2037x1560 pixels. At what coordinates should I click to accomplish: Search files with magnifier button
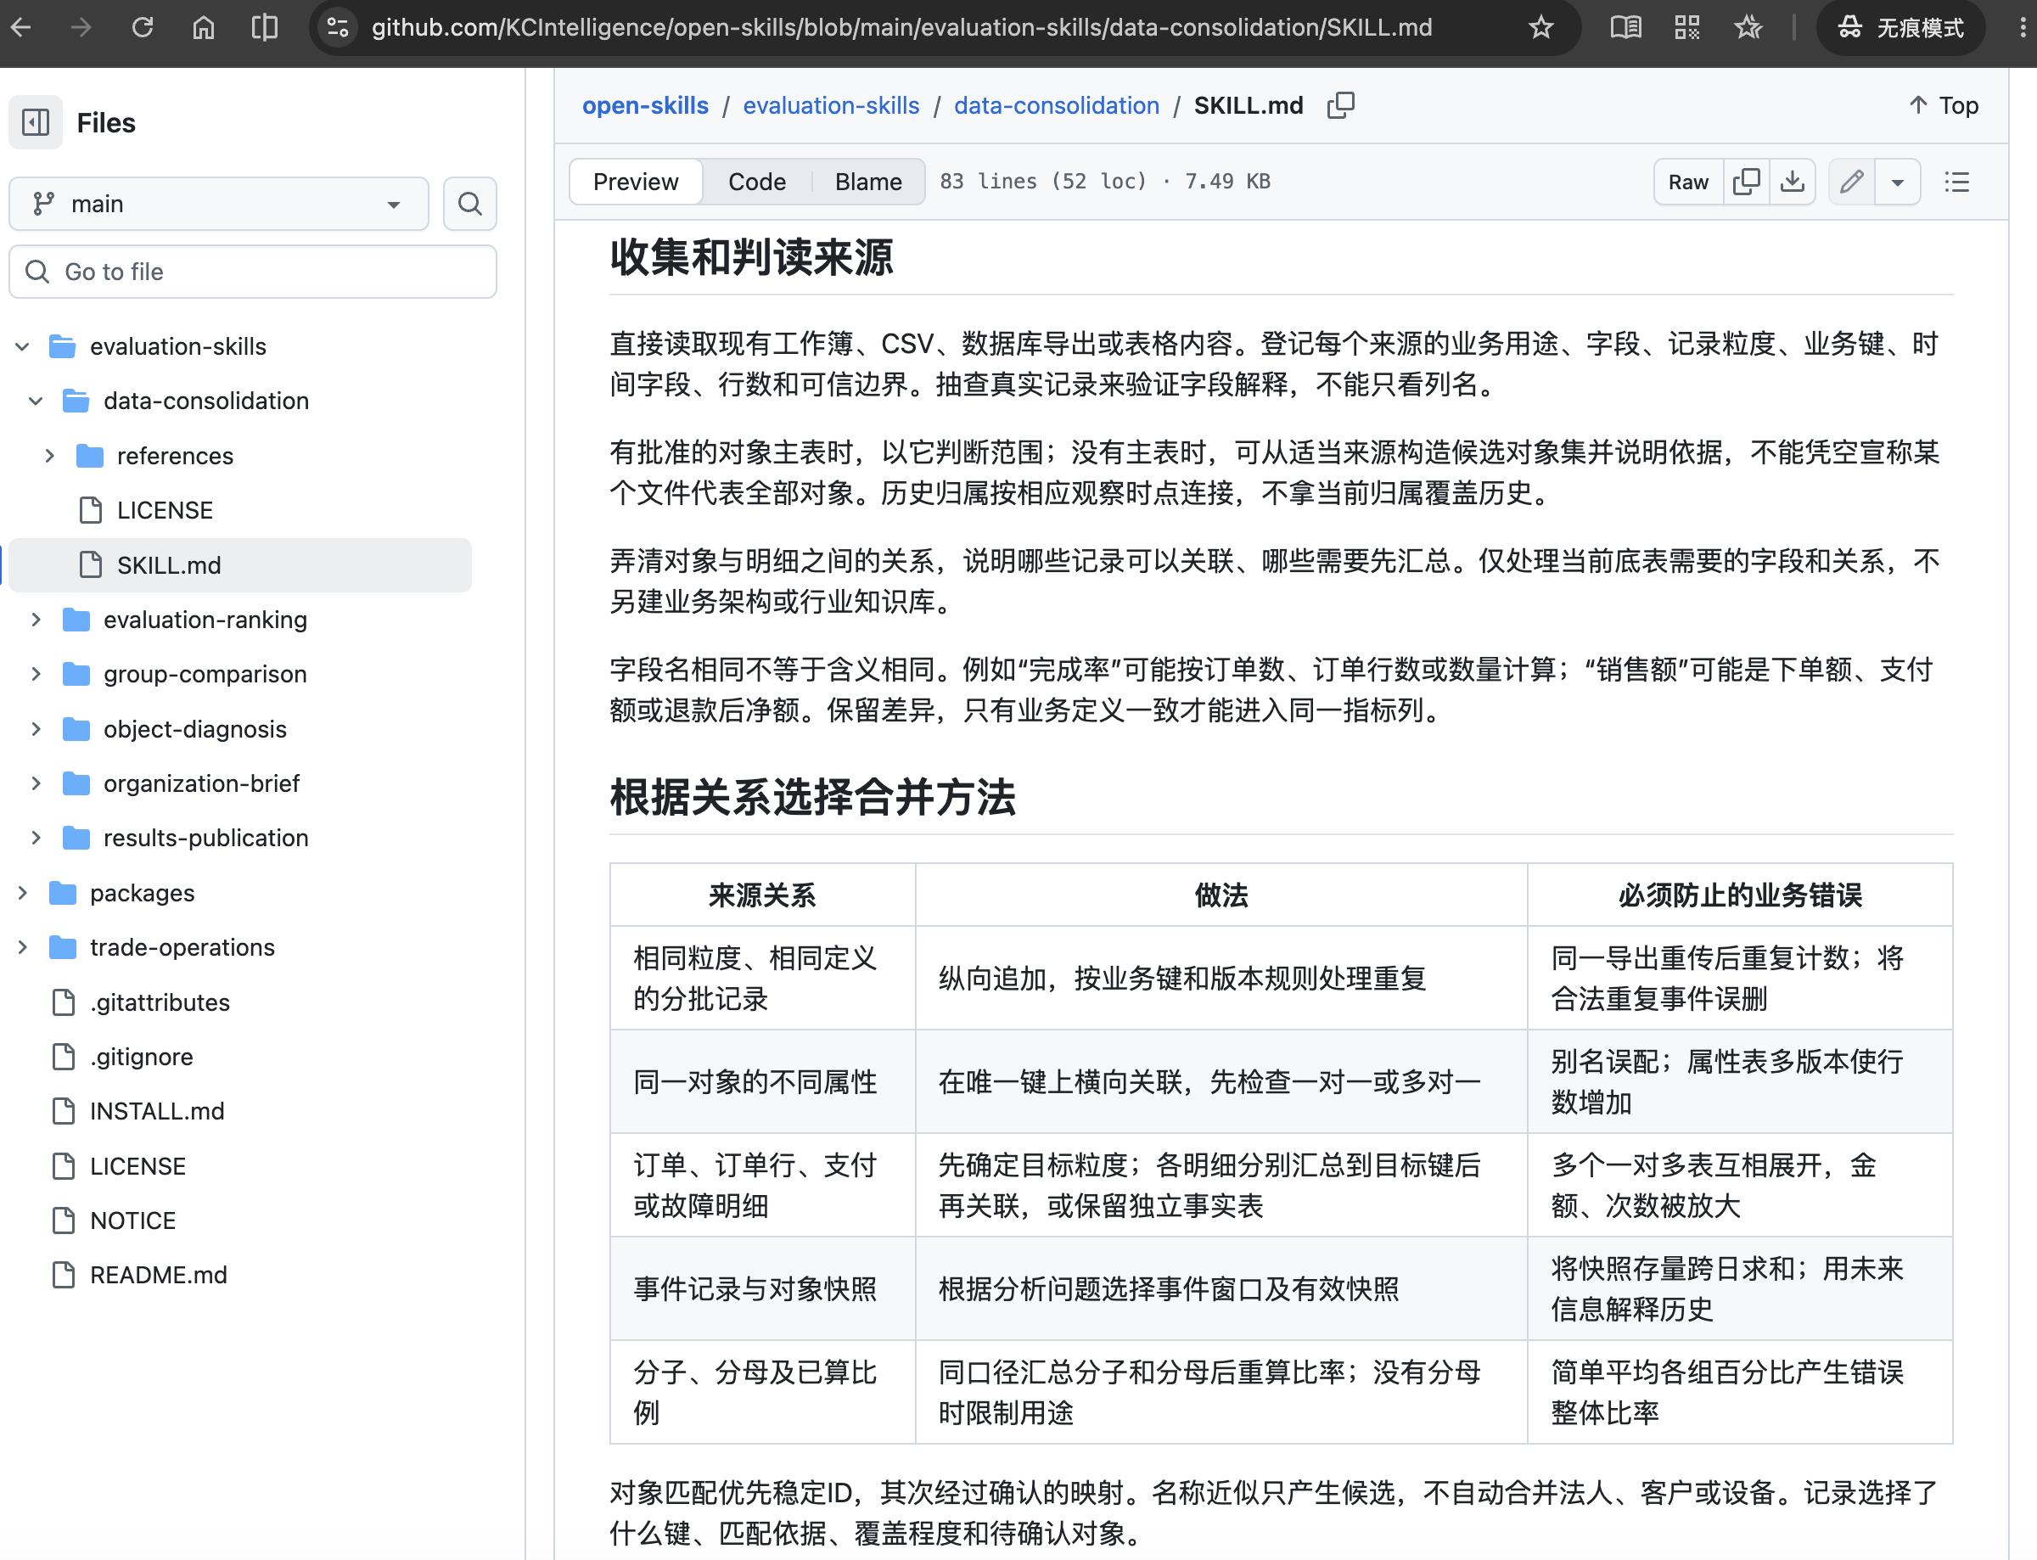(x=470, y=204)
